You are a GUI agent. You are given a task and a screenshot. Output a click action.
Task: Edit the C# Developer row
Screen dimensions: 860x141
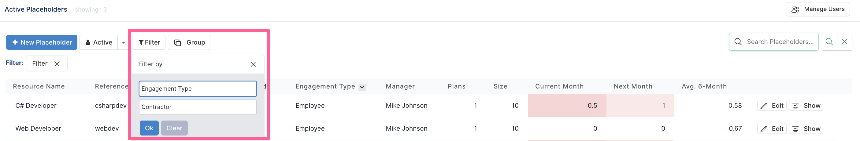pyautogui.click(x=772, y=106)
